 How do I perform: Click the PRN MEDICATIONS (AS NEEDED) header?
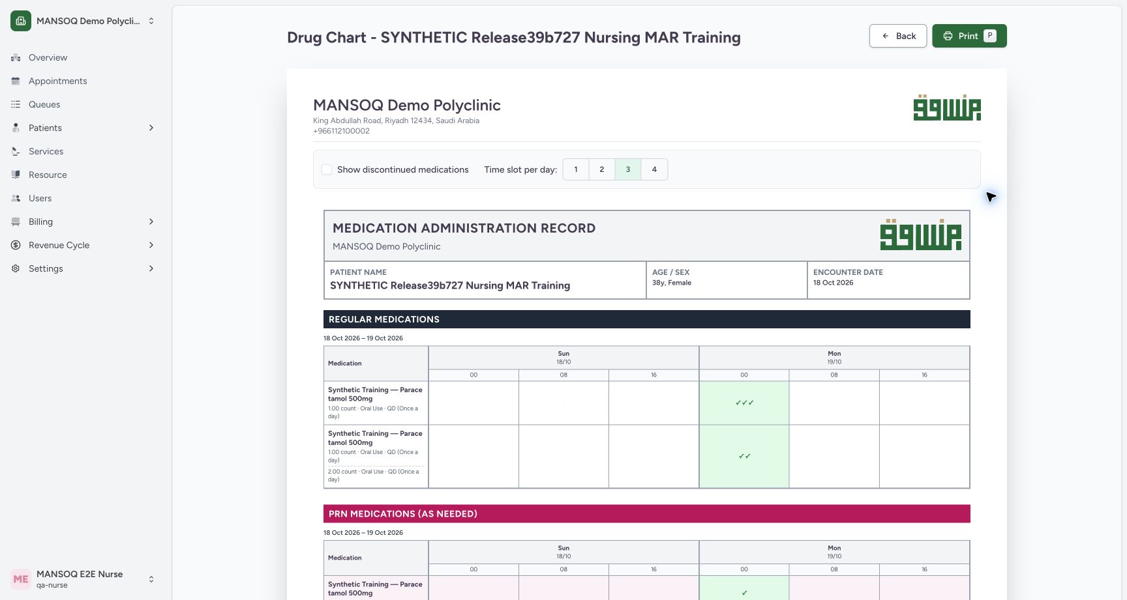point(647,513)
